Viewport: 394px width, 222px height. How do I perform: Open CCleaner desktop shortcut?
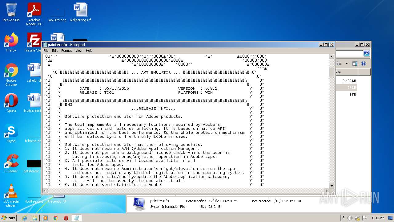(x=11, y=163)
